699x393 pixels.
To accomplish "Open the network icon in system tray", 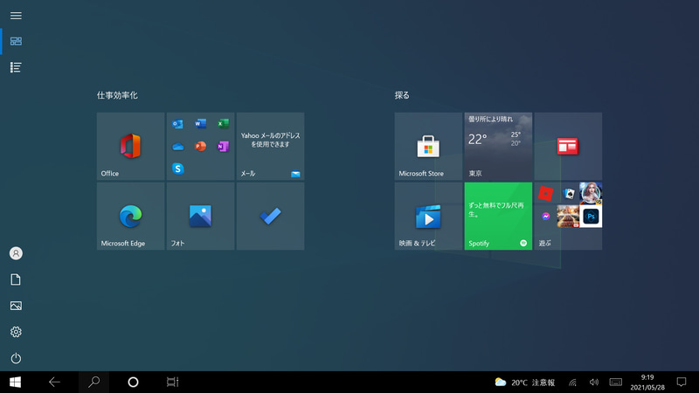I will pos(573,383).
